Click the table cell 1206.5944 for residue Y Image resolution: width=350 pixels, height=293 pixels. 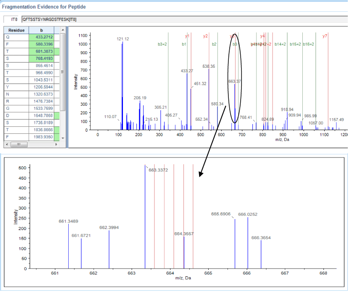[x=44, y=87]
